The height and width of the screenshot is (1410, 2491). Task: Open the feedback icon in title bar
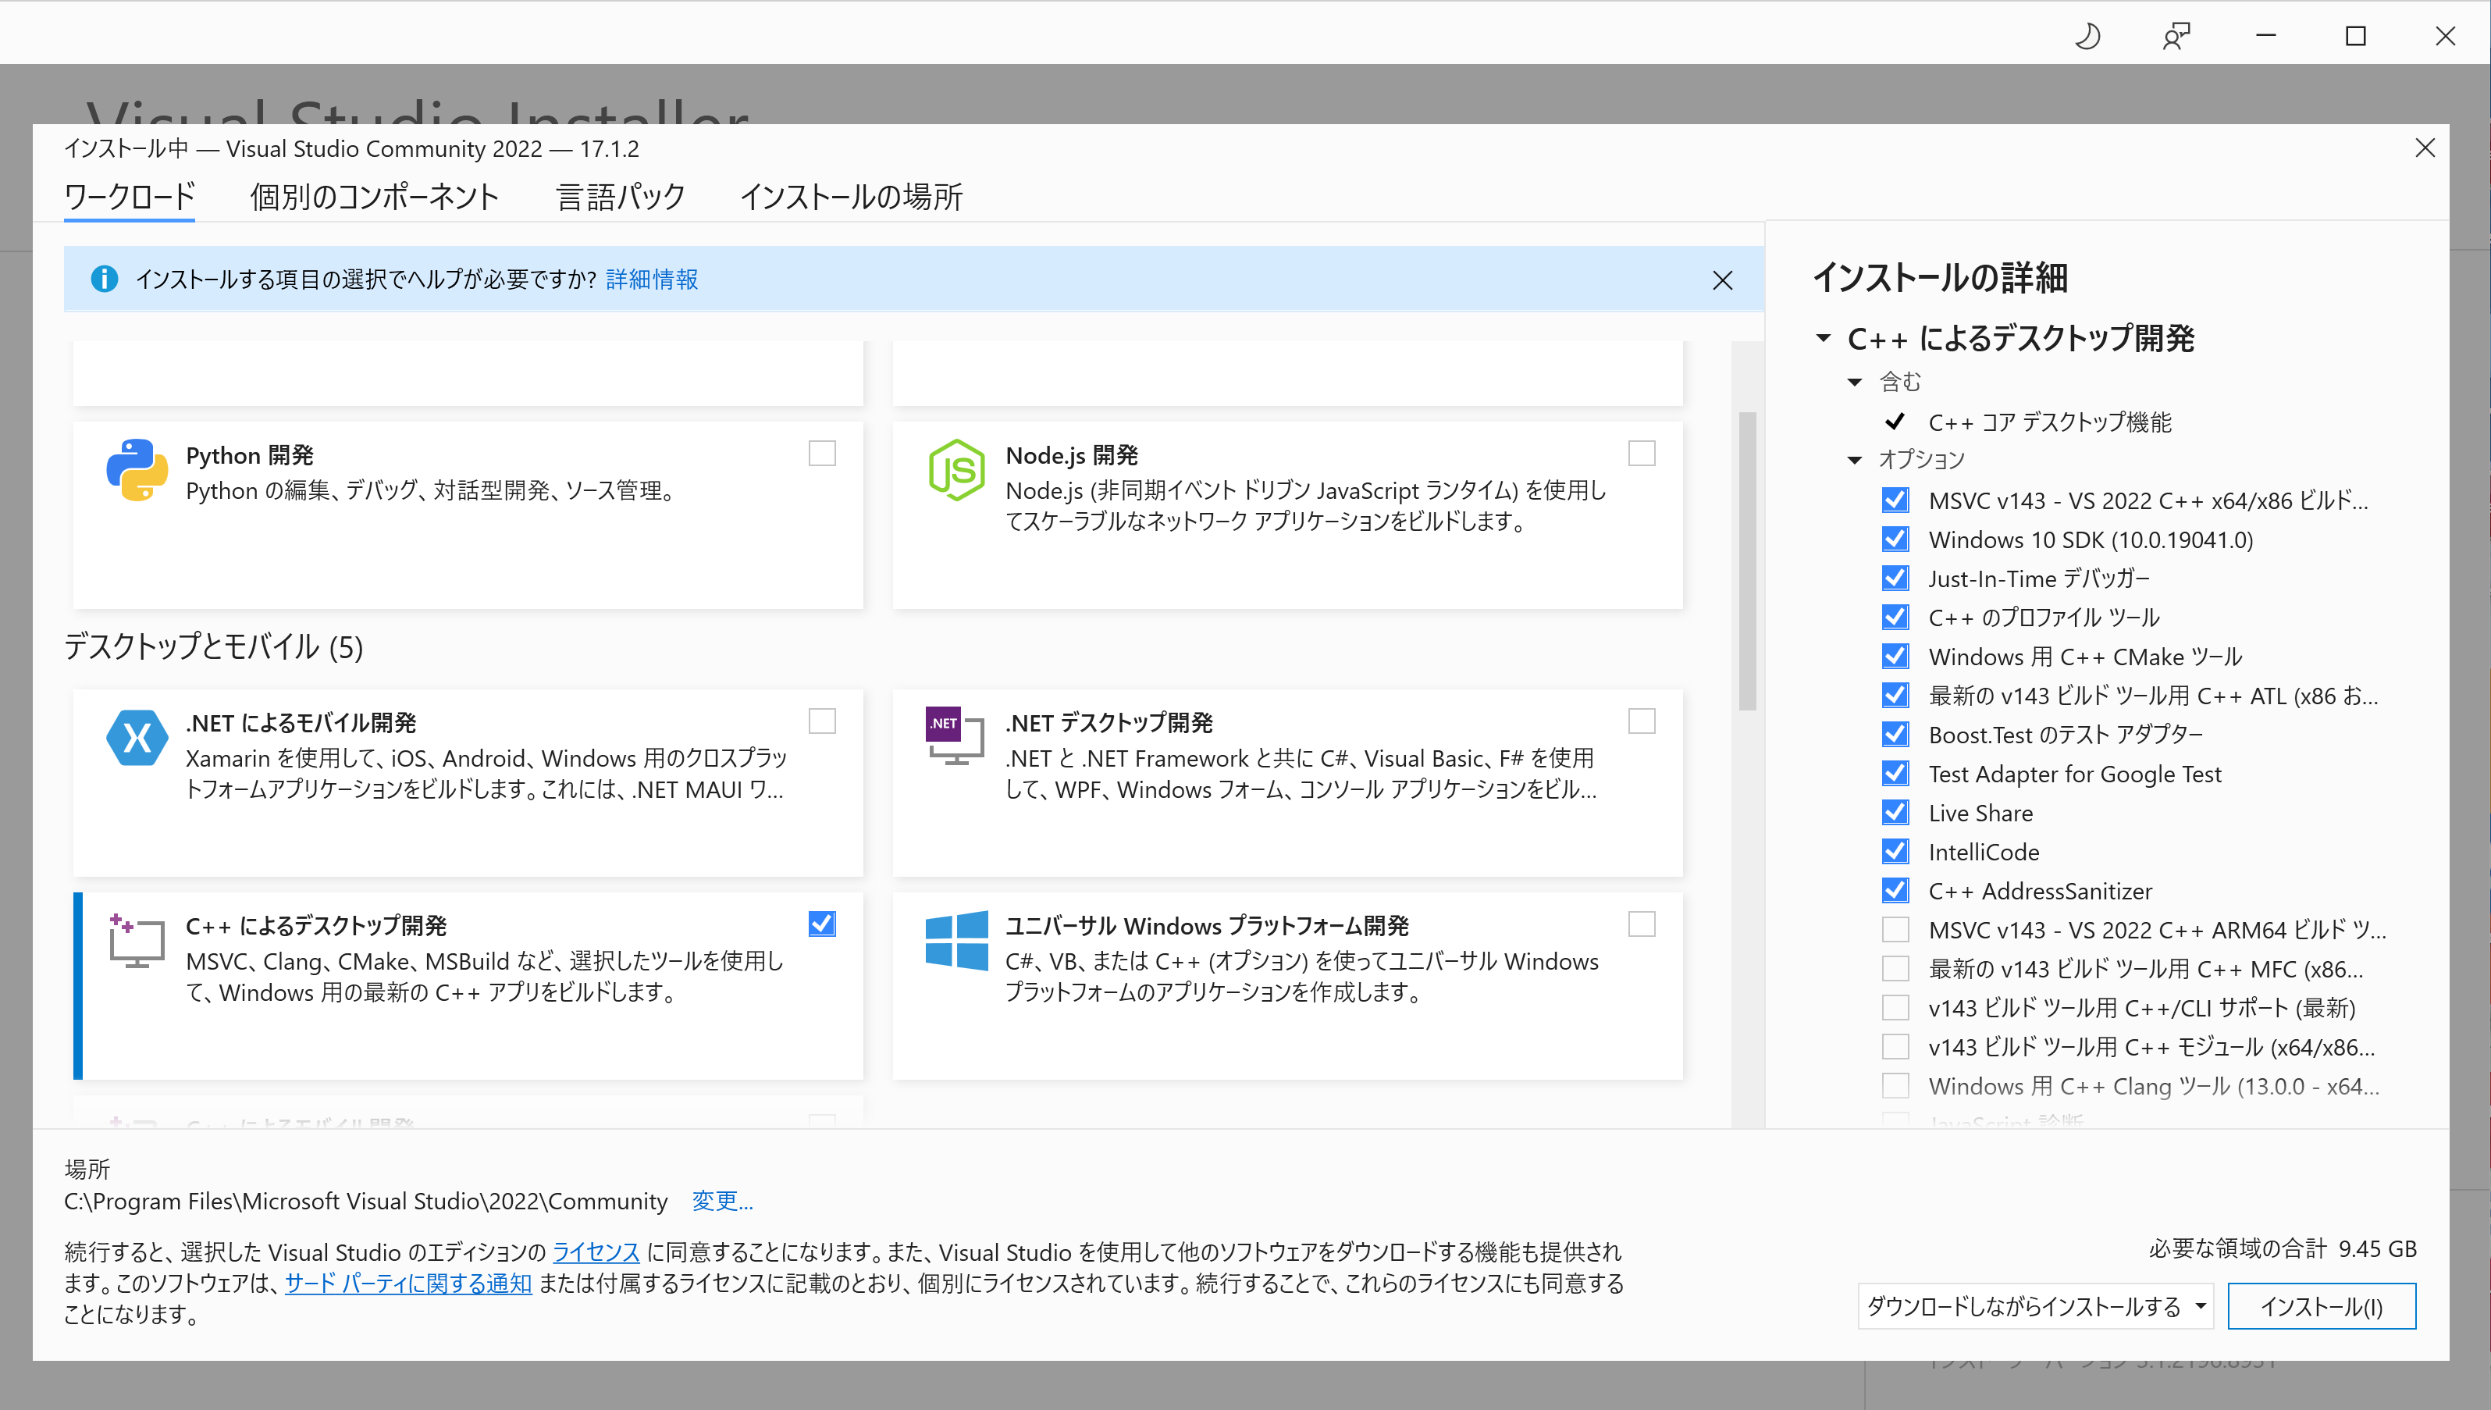[2176, 37]
